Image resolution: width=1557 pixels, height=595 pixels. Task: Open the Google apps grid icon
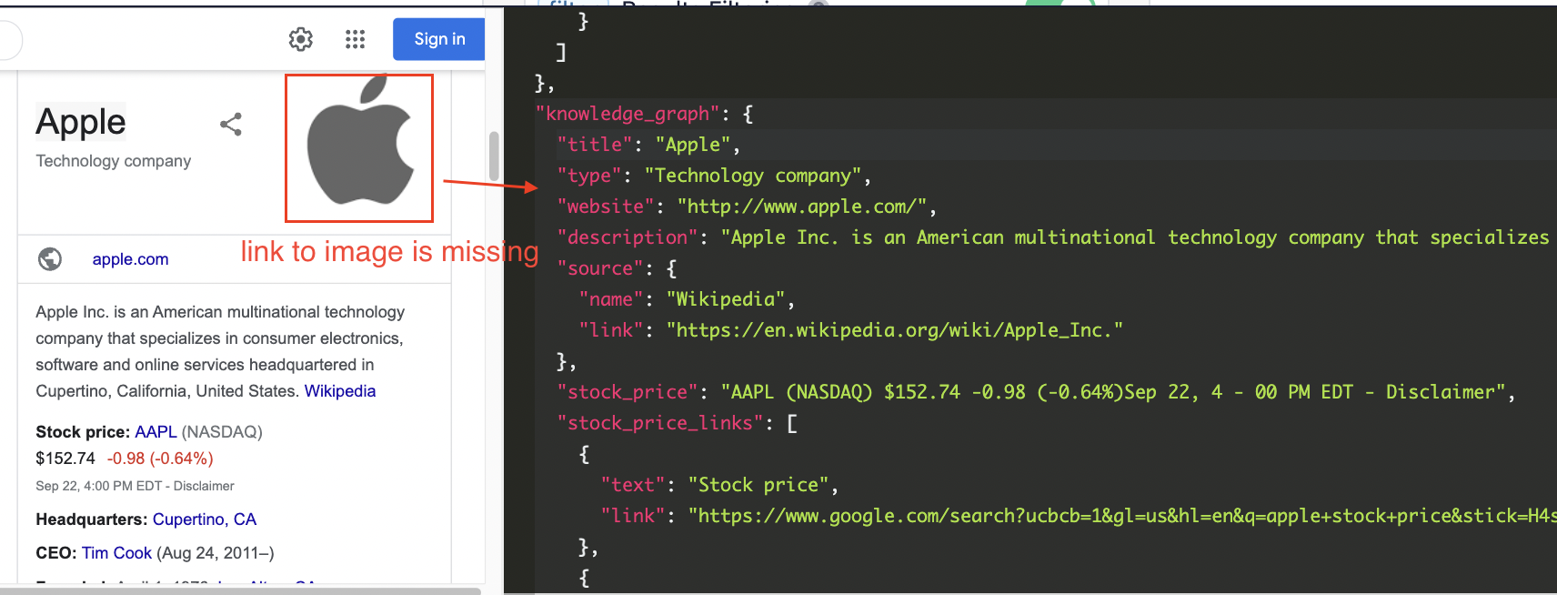356,39
